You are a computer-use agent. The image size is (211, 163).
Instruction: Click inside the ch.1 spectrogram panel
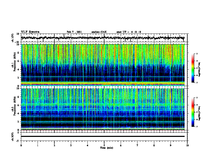click(103, 65)
